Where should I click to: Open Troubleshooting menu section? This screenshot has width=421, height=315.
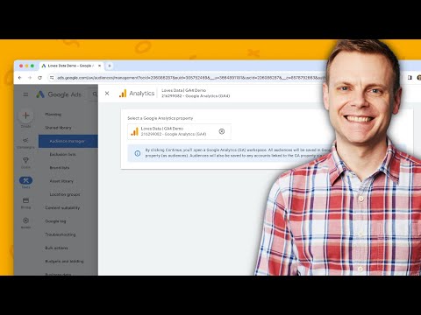pos(61,234)
